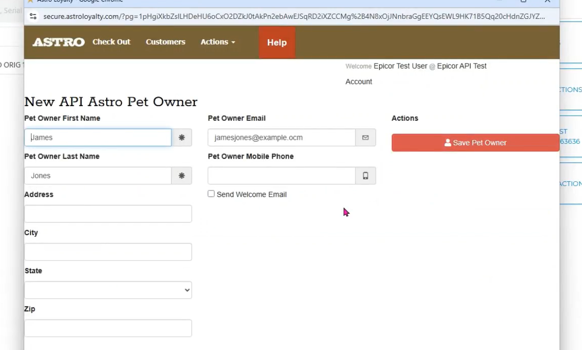582x350 pixels.
Task: Go to Check Out in the navbar
Action: (x=111, y=42)
